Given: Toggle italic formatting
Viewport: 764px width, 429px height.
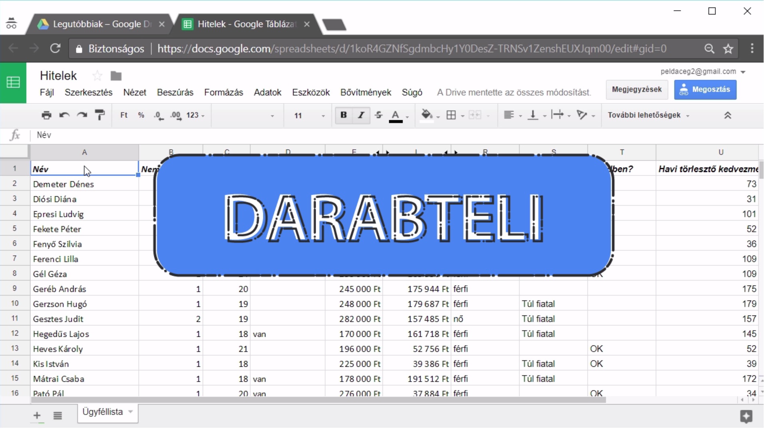Looking at the screenshot, I should click(361, 115).
